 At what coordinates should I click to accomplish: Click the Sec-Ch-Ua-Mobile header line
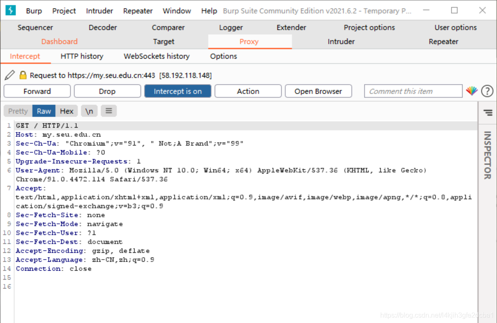61,152
